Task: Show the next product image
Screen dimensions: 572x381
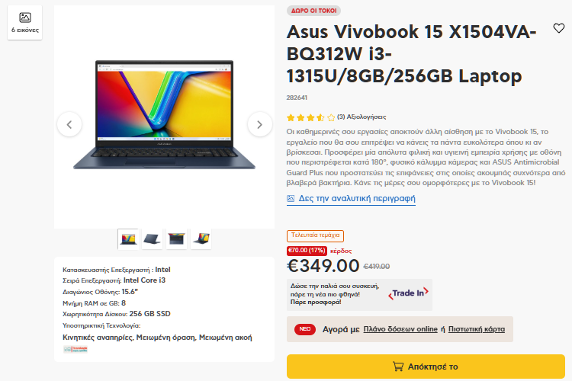Action: (x=260, y=125)
